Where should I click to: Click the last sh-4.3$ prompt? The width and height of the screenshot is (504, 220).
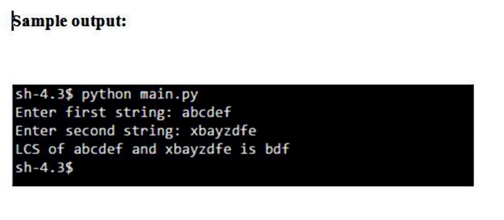(44, 168)
